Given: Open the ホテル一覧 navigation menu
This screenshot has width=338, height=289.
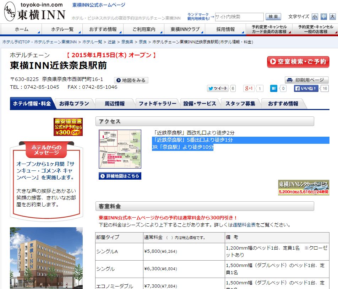Looking at the screenshot, I should pos(62,29).
